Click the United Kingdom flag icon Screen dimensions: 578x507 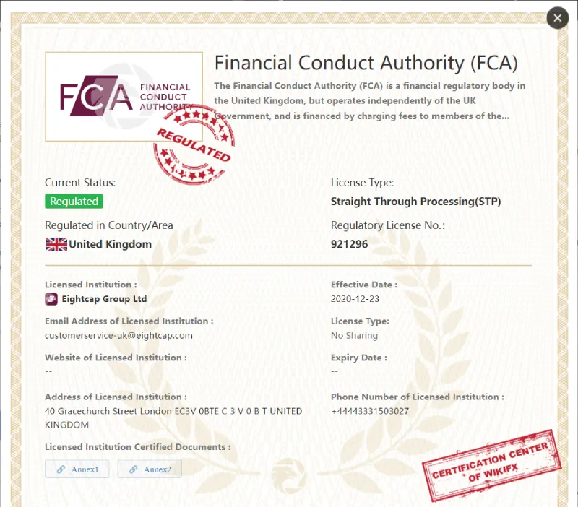pos(56,244)
